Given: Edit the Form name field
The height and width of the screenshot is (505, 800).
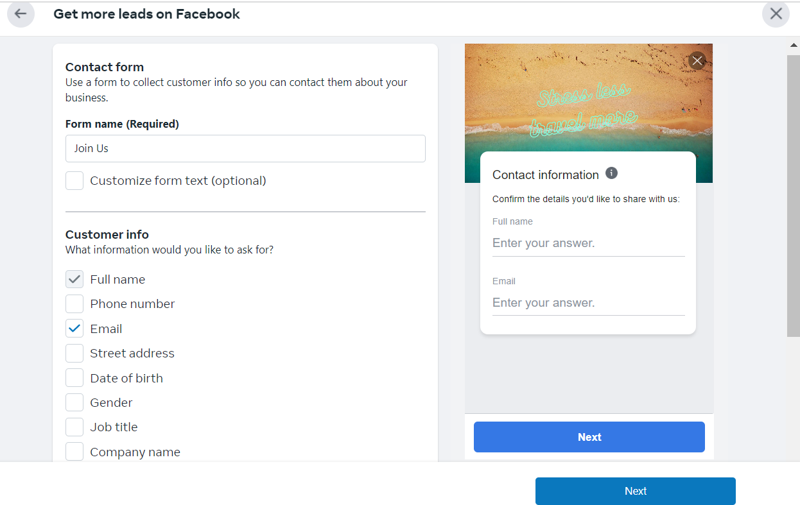Looking at the screenshot, I should [x=245, y=148].
